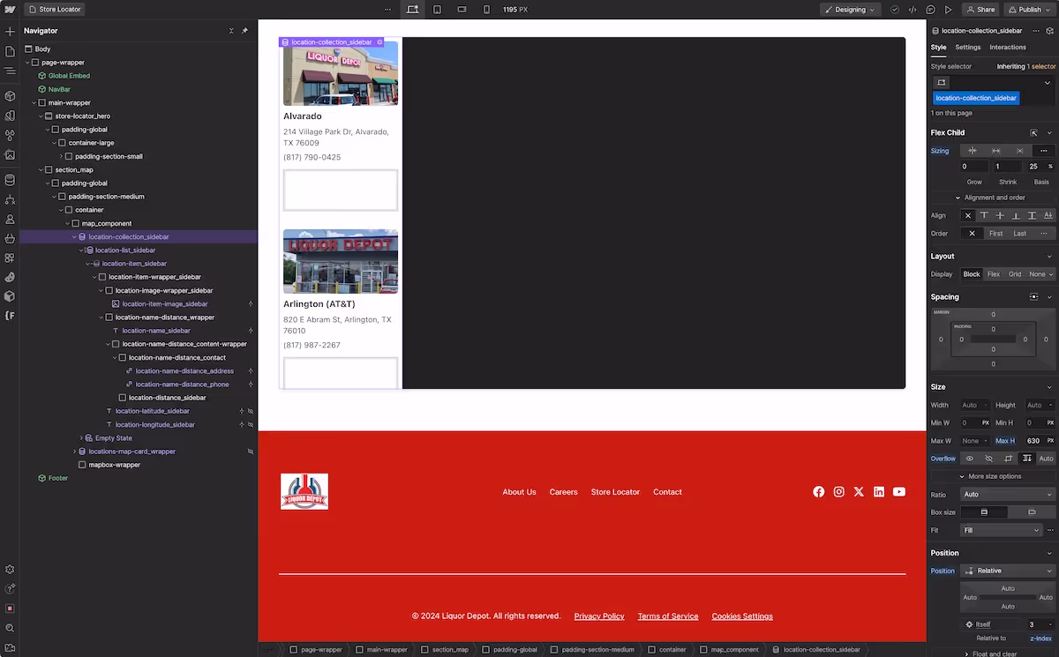Click the Alvarado store thumbnail
This screenshot has width=1059, height=657.
click(x=341, y=75)
